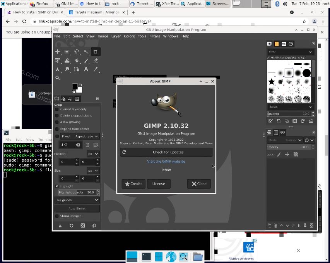
Task: Open the Patterns tab
Action: 277,44
